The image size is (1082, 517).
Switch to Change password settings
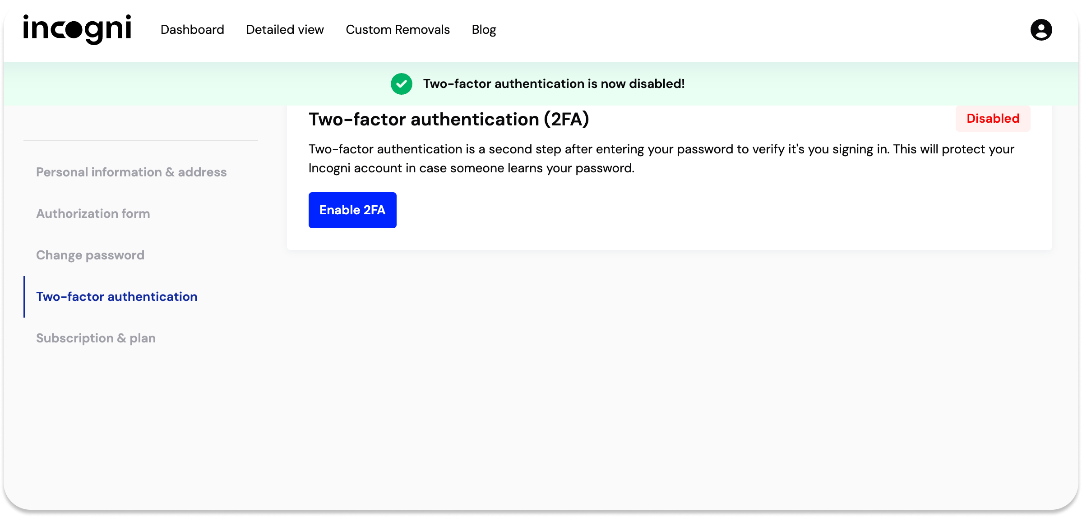coord(90,255)
